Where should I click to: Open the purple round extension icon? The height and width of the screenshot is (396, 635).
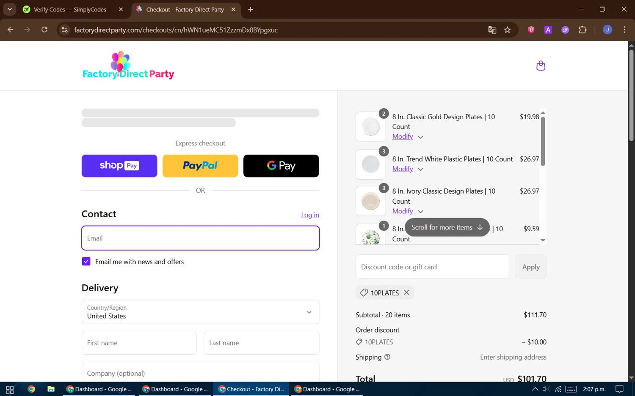[x=565, y=30]
